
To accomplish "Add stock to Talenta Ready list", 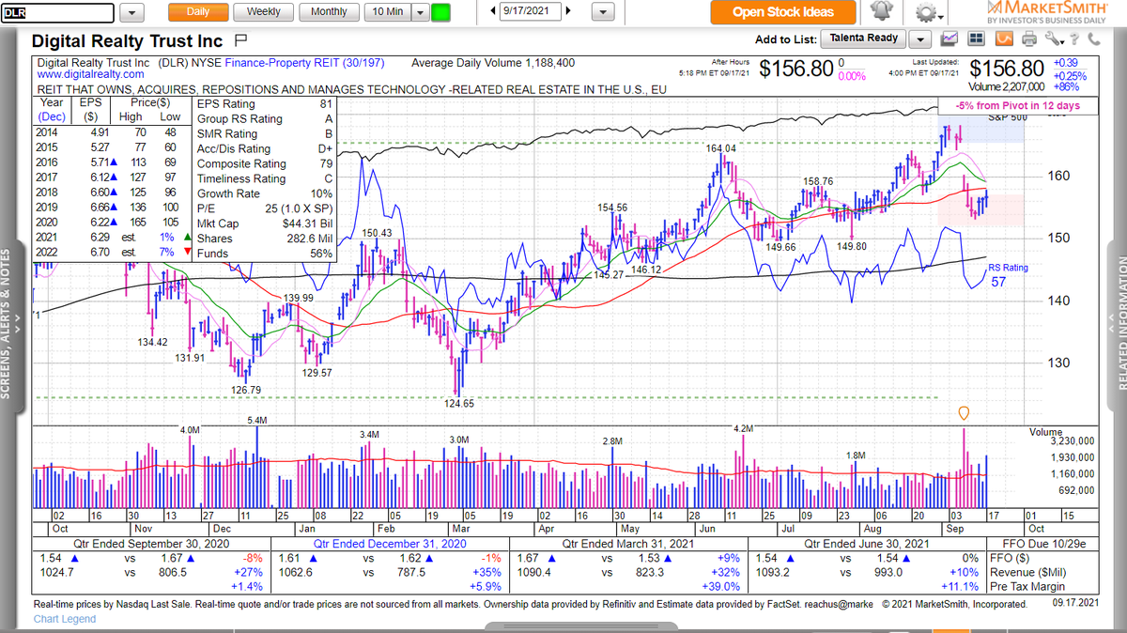I will click(x=864, y=39).
